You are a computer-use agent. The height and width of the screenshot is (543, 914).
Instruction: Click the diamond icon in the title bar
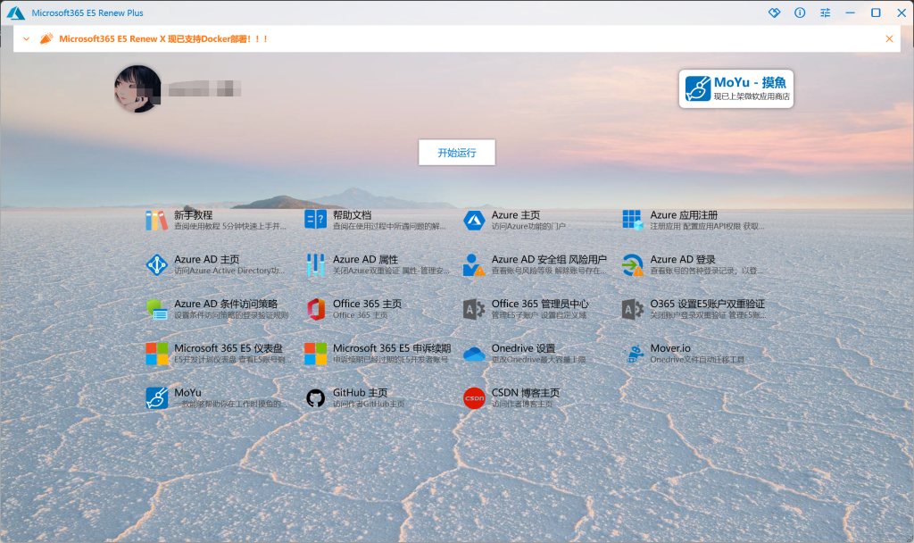774,13
